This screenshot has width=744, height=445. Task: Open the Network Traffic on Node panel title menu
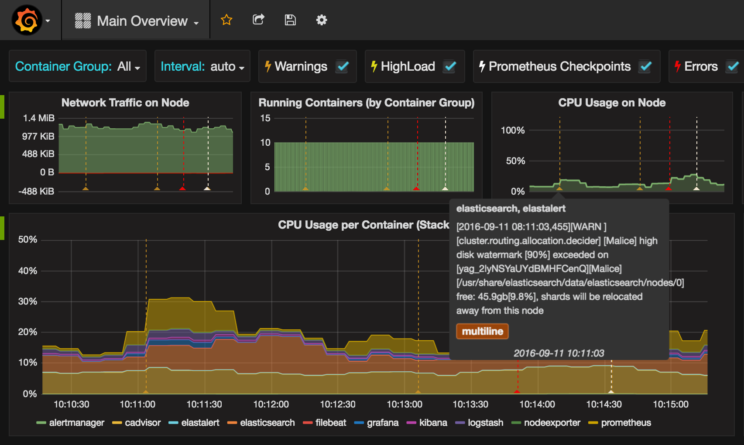[125, 103]
